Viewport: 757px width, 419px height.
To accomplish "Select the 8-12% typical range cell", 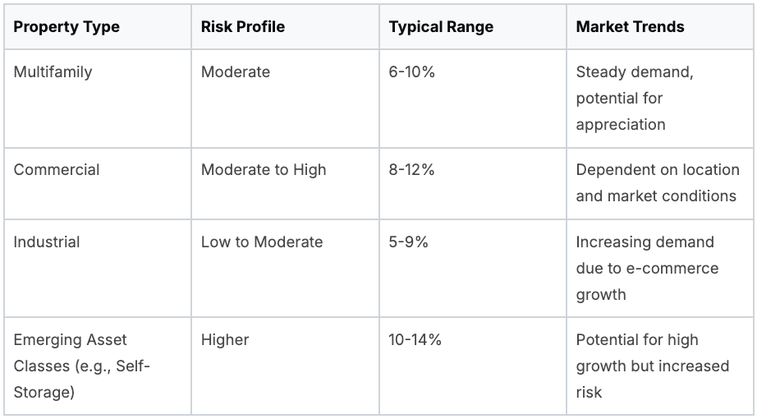I will pos(412,169).
